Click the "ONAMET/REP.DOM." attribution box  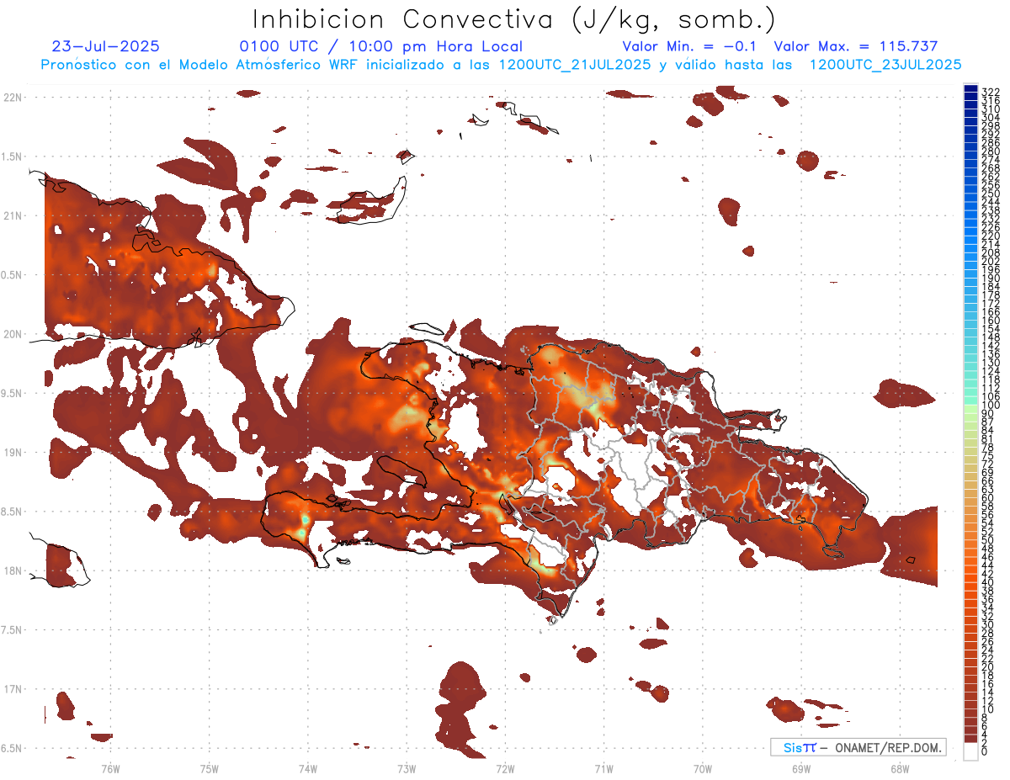click(x=858, y=747)
